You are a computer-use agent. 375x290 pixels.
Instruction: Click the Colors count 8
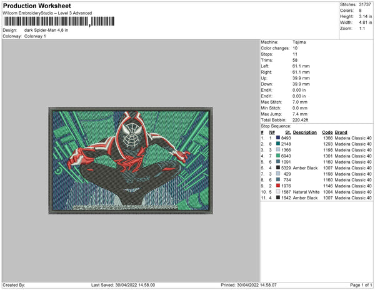tap(360, 11)
